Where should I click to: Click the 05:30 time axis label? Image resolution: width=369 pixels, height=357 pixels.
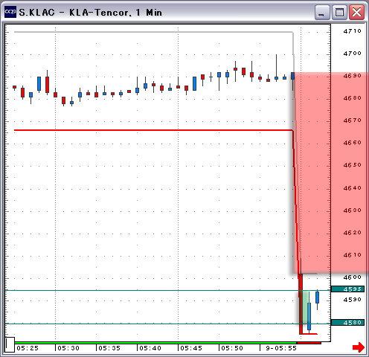68,348
